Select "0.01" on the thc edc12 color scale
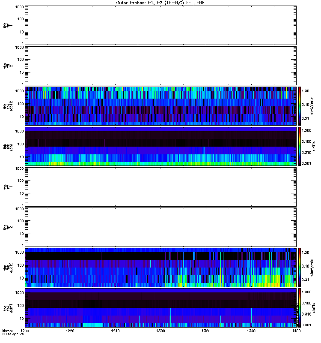Screen dimensions: 321x343 (305, 280)
